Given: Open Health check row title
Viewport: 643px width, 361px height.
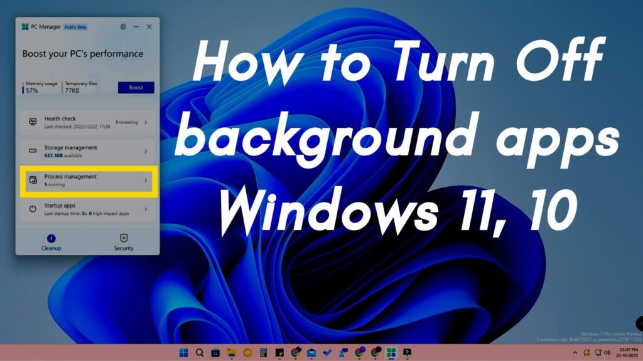Looking at the screenshot, I should click(x=60, y=118).
